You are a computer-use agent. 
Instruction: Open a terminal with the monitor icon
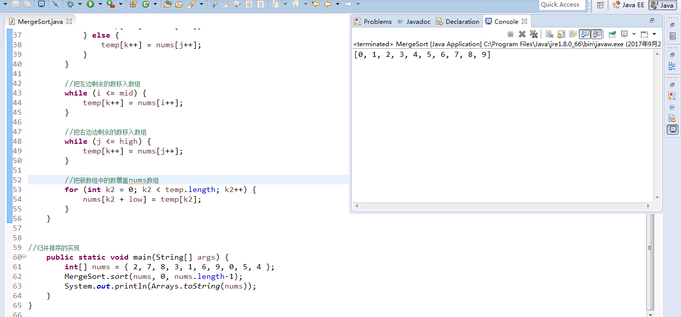[41, 4]
